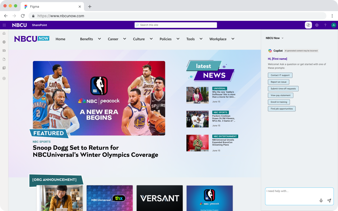The width and height of the screenshot is (338, 211).
Task: Click View pay statement prompt
Action: (280, 95)
